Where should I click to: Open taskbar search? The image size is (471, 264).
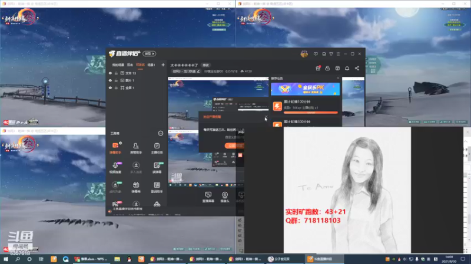click(x=18, y=259)
